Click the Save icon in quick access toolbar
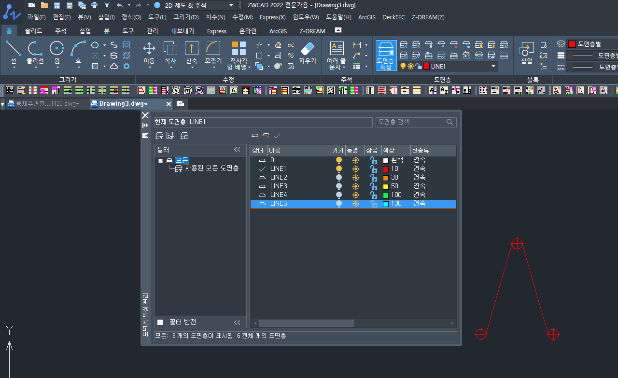This screenshot has width=618, height=378. pyautogui.click(x=57, y=5)
